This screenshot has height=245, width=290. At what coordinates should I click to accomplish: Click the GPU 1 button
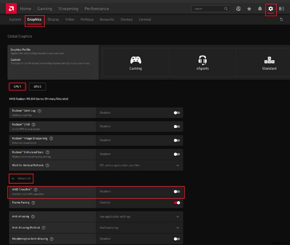pyautogui.click(x=17, y=86)
